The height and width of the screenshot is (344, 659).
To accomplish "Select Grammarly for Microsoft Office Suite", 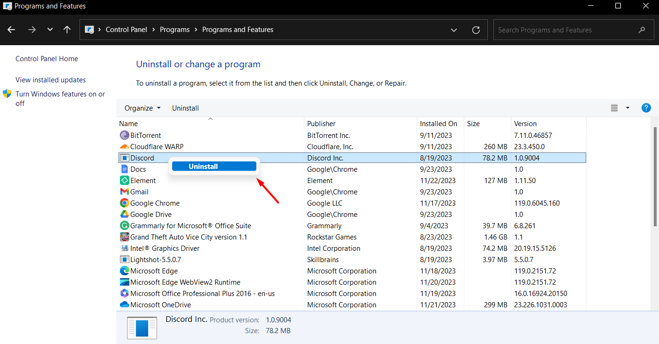I will (191, 226).
